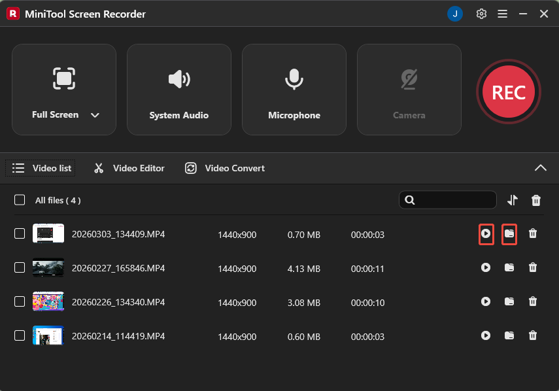
Task: Start recording with the REC button
Action: point(508,92)
